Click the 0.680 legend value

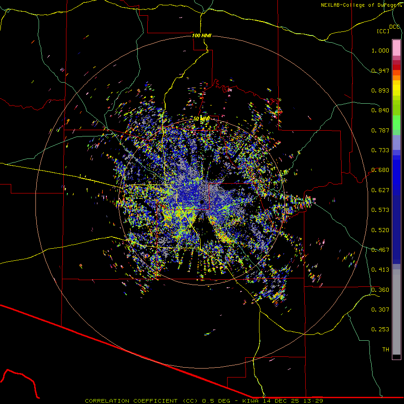380,170
